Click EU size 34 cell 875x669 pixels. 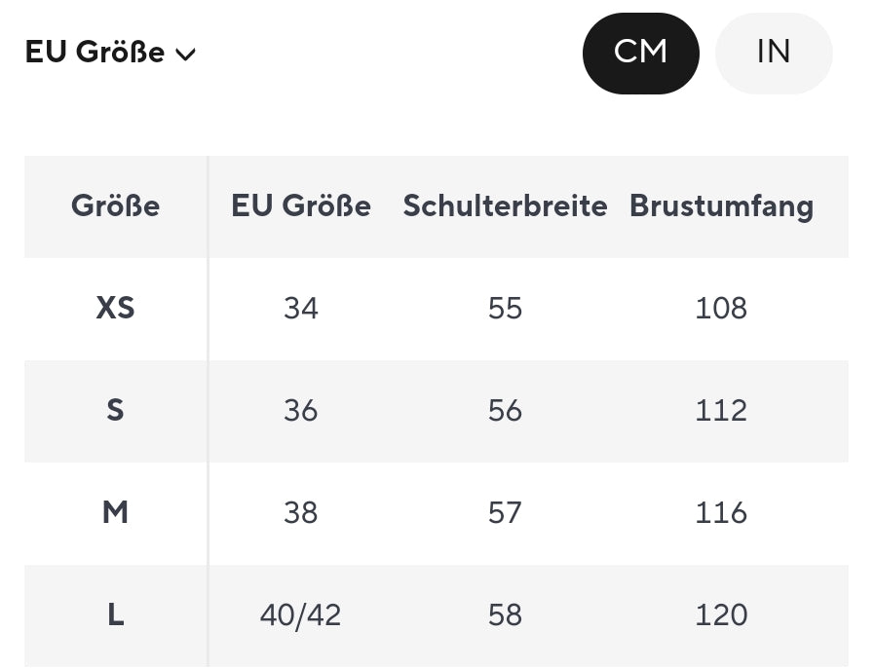coord(300,309)
